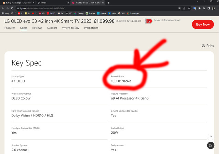
Task: Open the WG bookmark
Action: [x=121, y=13]
